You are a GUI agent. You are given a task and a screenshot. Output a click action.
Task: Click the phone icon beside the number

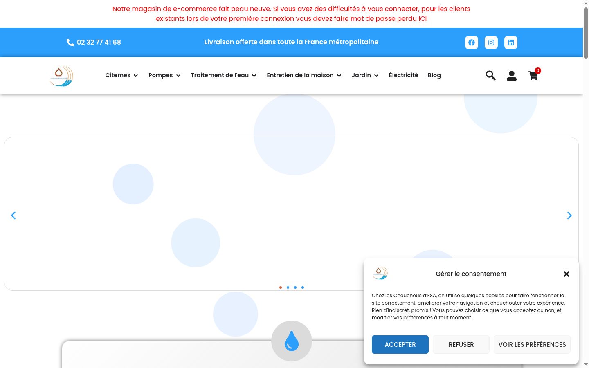(x=70, y=43)
